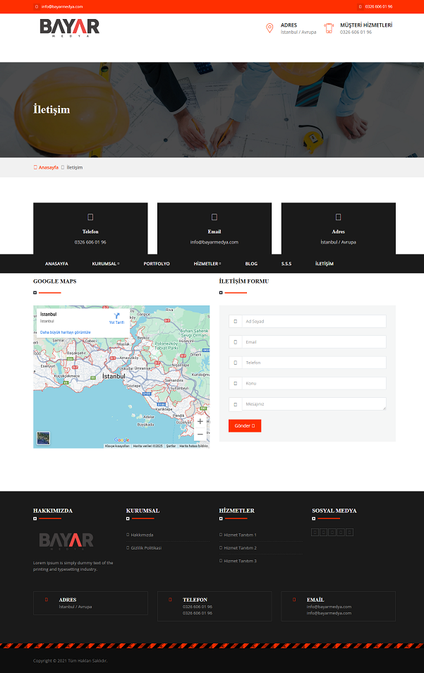The image size is (424, 673).
Task: Click the map zoom in plus button
Action: click(200, 421)
